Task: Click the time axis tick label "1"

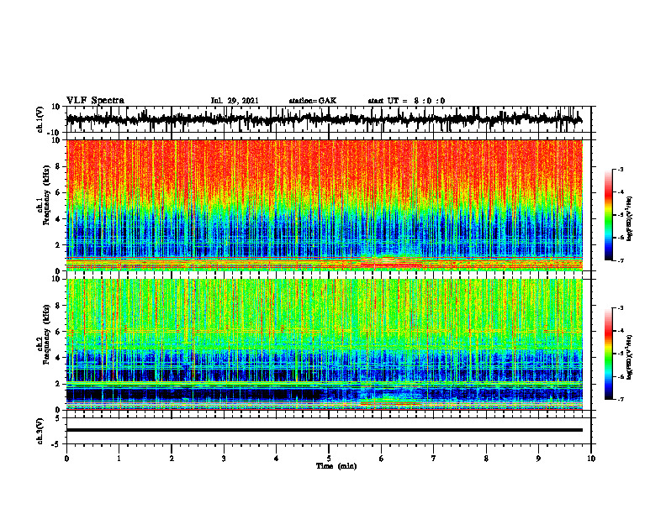Action: [119, 459]
